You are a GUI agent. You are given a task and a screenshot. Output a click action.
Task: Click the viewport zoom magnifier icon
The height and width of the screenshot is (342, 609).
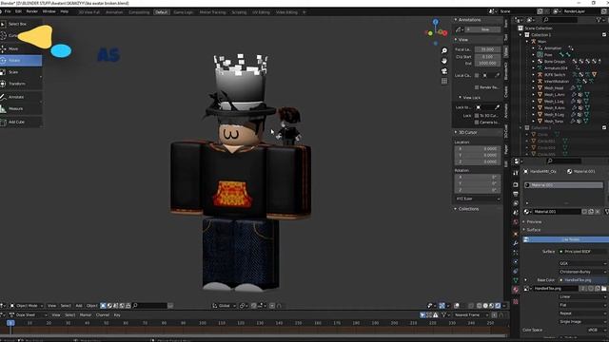pos(444,50)
